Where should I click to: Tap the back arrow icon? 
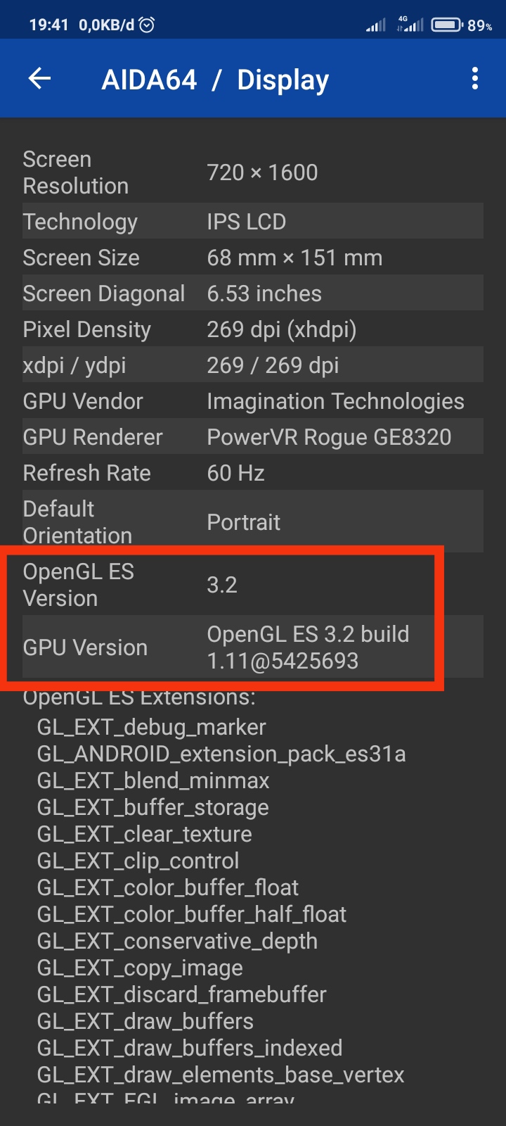click(40, 79)
